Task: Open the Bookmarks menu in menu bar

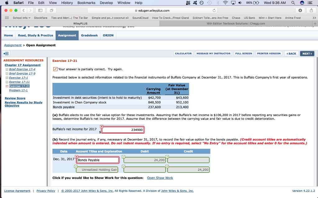Action: (86, 3)
